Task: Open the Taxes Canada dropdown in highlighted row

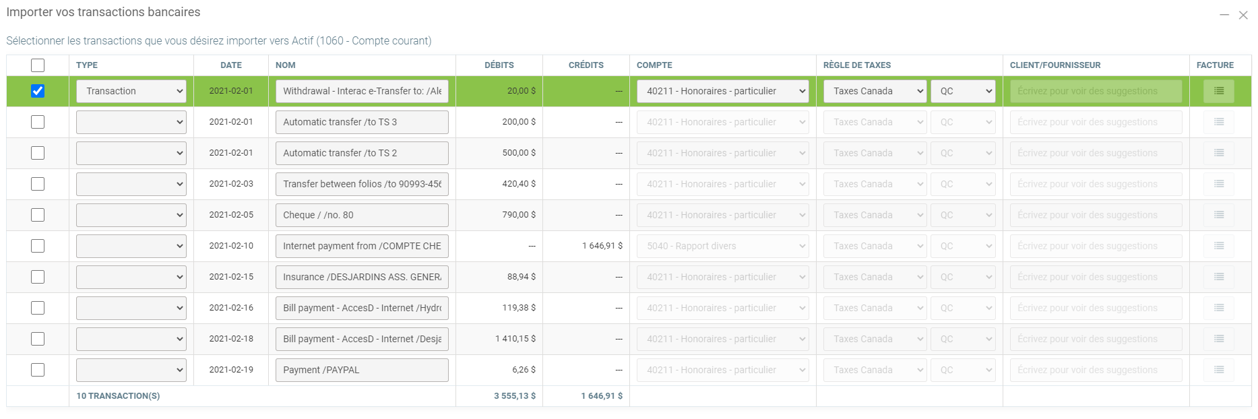Action: [x=875, y=91]
